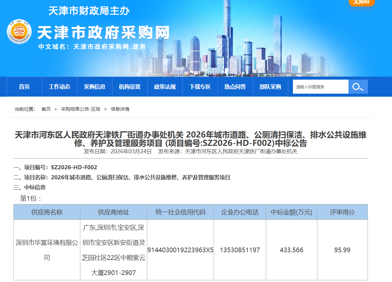Open the 采购结果公告-区级 breadcrumb link
This screenshot has width=392, height=282.
point(80,109)
